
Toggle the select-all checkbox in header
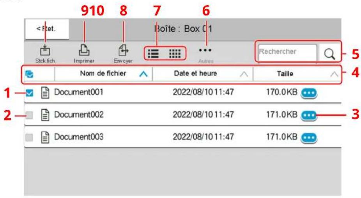pos(30,73)
